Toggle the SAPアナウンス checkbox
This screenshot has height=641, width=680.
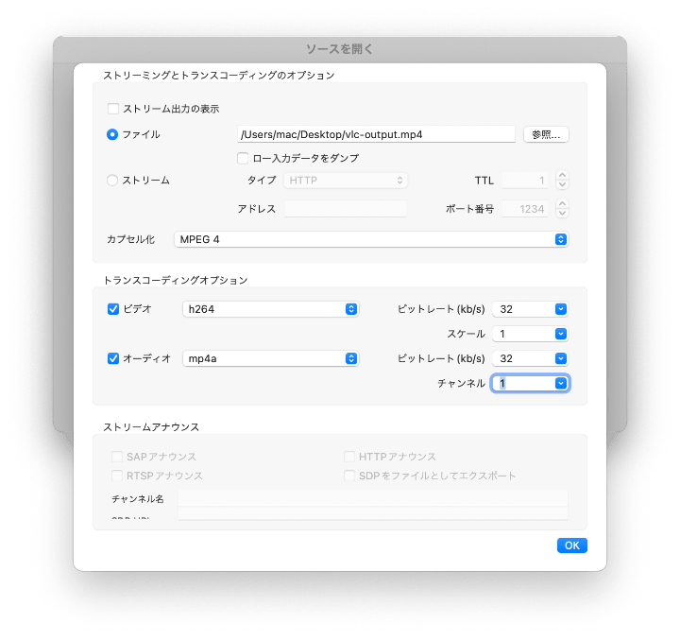pos(117,457)
